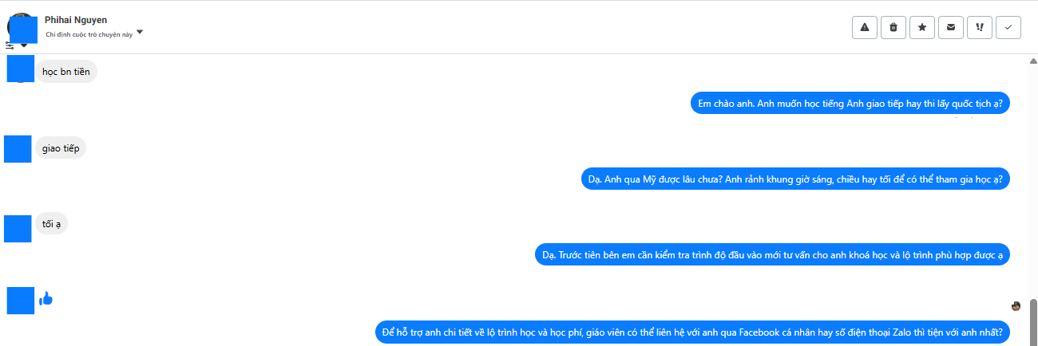The image size is (1038, 346).
Task: Click the vertical scrollbar thumb
Action: coord(1033,322)
